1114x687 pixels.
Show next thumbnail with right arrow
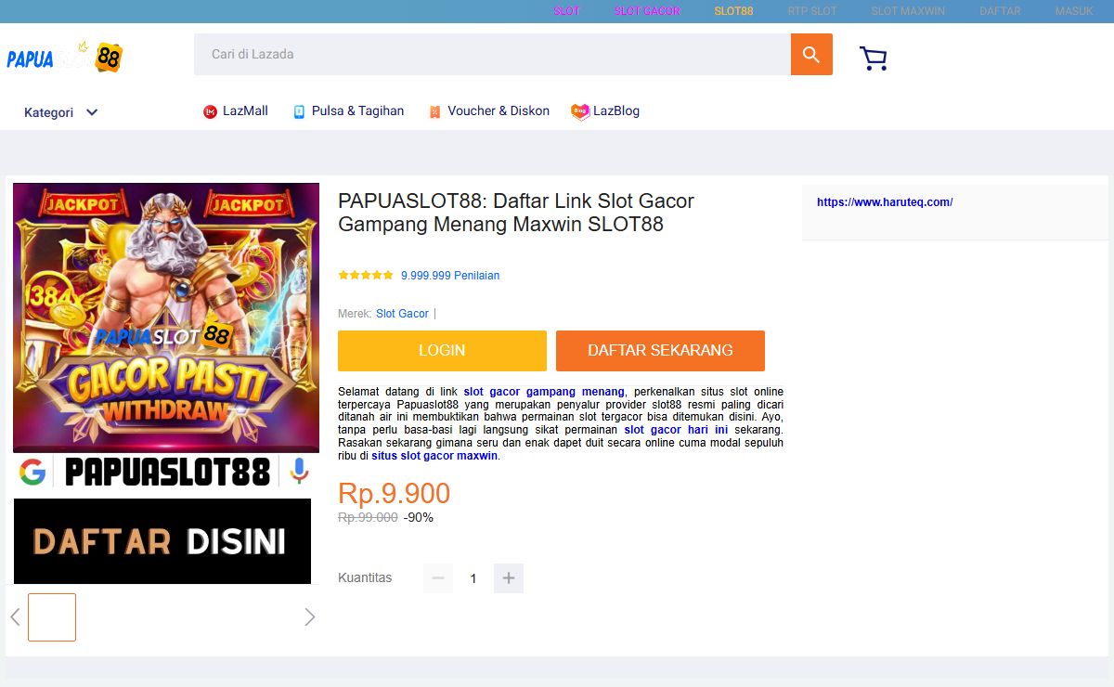pyautogui.click(x=310, y=617)
